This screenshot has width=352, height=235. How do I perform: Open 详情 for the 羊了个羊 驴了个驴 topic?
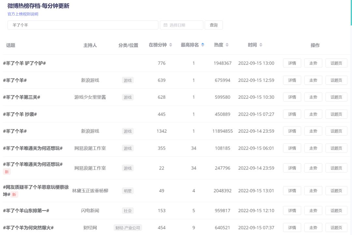(x=292, y=63)
